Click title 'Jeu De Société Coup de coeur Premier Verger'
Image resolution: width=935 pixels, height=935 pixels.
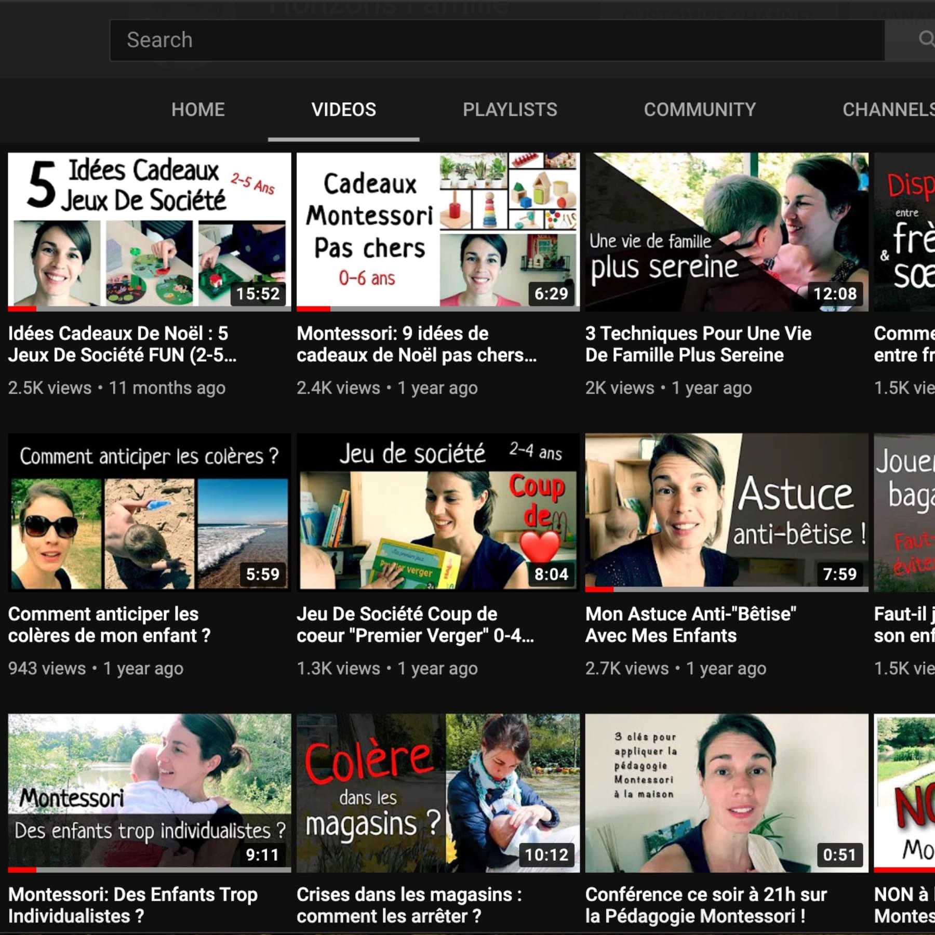pyautogui.click(x=416, y=624)
